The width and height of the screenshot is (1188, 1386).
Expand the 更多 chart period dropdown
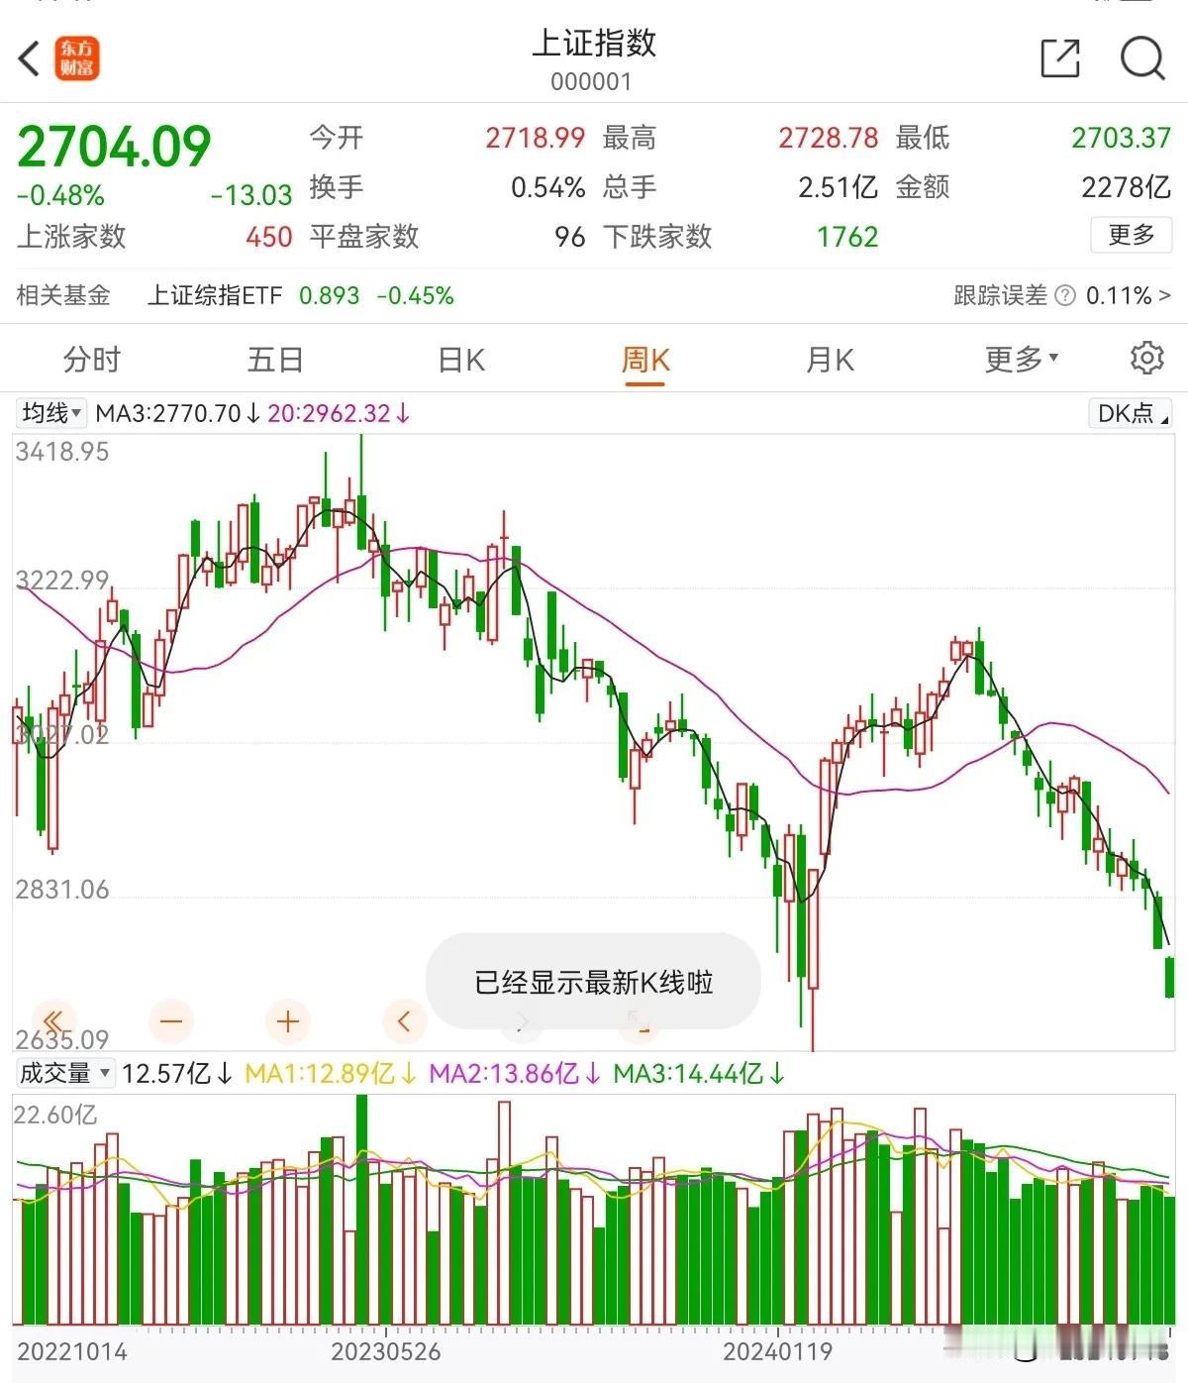[1022, 359]
